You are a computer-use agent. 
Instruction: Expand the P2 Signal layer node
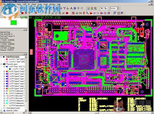tap(4, 72)
